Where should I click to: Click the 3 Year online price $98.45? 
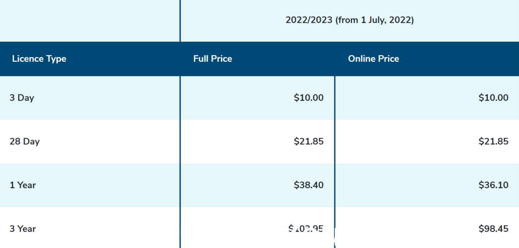pyautogui.click(x=493, y=229)
